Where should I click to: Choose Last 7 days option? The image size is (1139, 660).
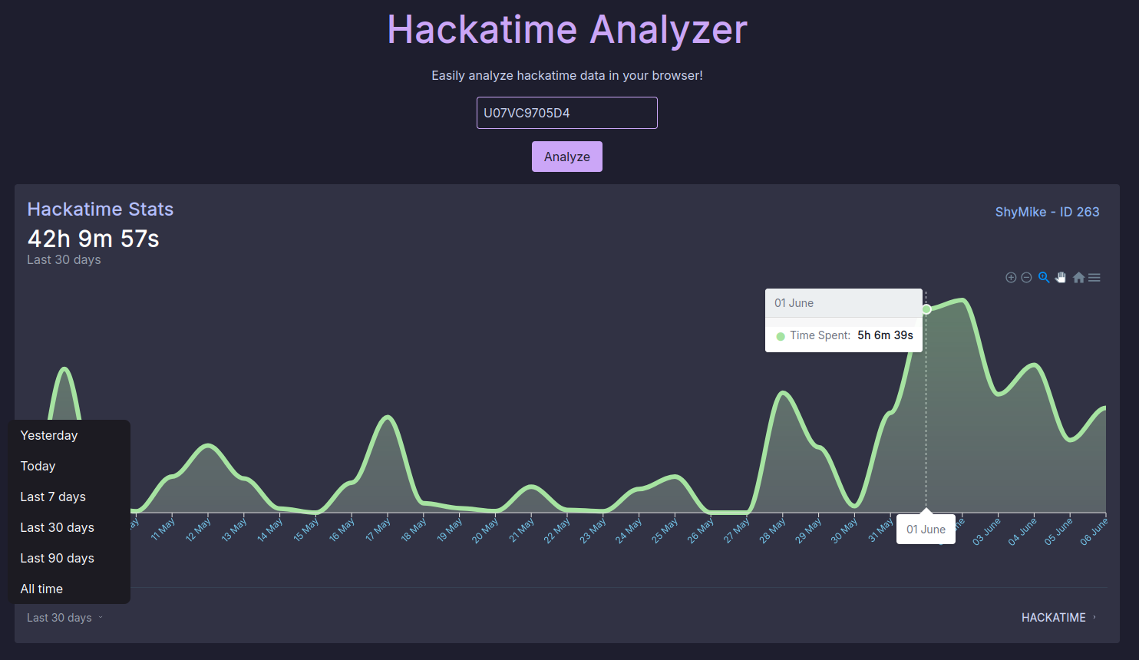coord(69,497)
